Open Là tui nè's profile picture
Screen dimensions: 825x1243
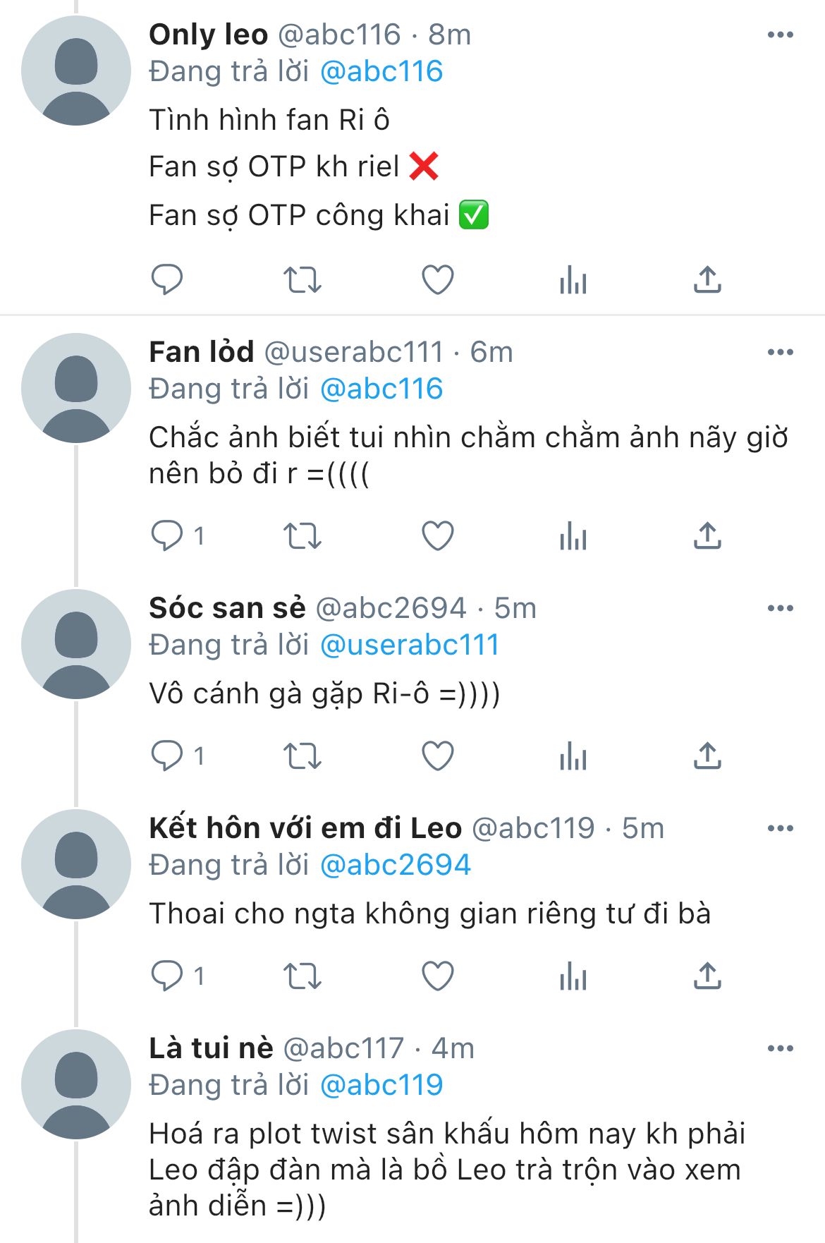(76, 1084)
